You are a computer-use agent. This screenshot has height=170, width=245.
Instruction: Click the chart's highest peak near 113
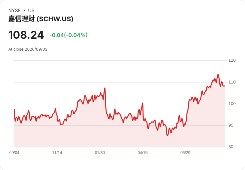coord(218,75)
